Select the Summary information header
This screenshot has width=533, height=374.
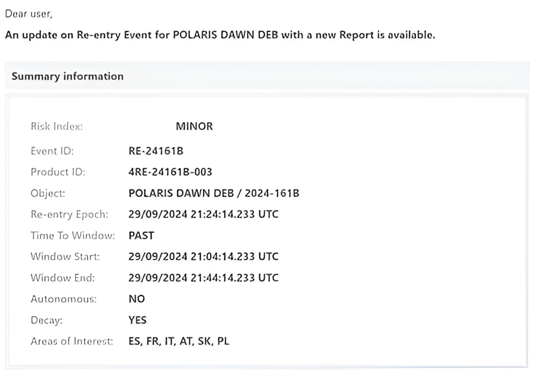(x=68, y=76)
